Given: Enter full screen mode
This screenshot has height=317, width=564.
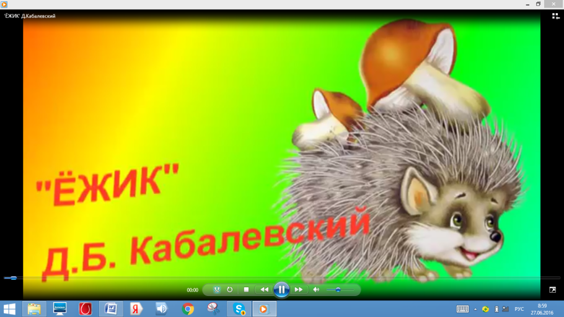Looking at the screenshot, I should (x=552, y=290).
